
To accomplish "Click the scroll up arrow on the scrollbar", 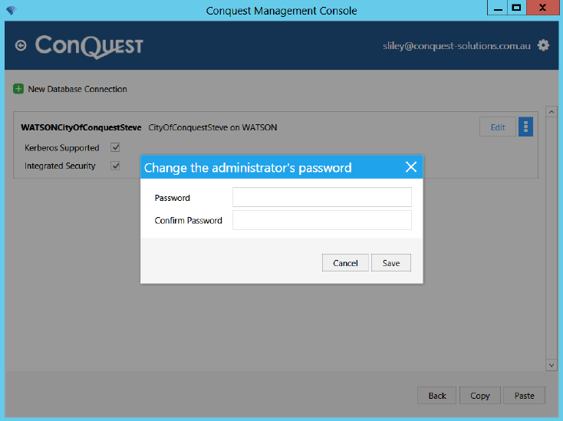I will [x=551, y=112].
